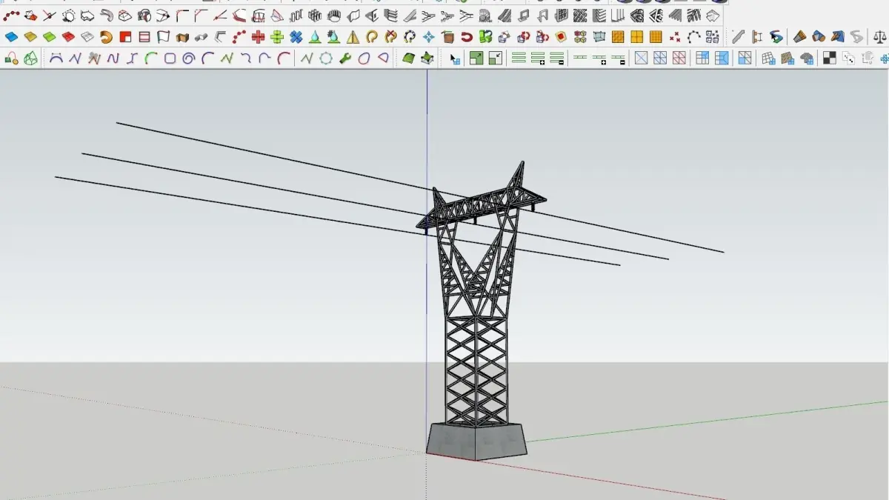Select the transmission tower model in viewport
Viewport: 889px width, 500px height.
coord(476,311)
